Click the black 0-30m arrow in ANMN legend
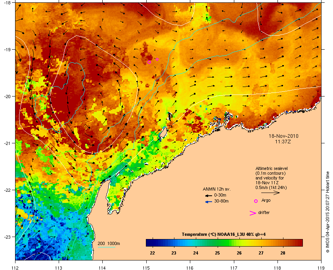The image size is (333, 270). (209, 195)
